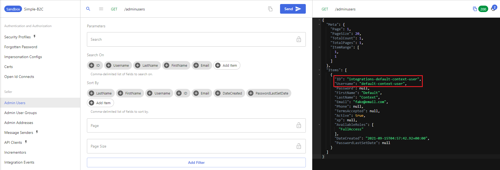Open Admin User Groups in the sidebar

click(x=20, y=113)
